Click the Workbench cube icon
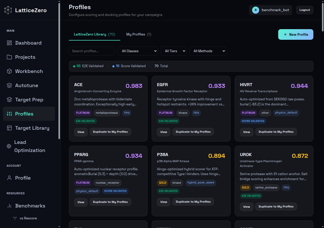This screenshot has height=228, width=324. [9, 71]
